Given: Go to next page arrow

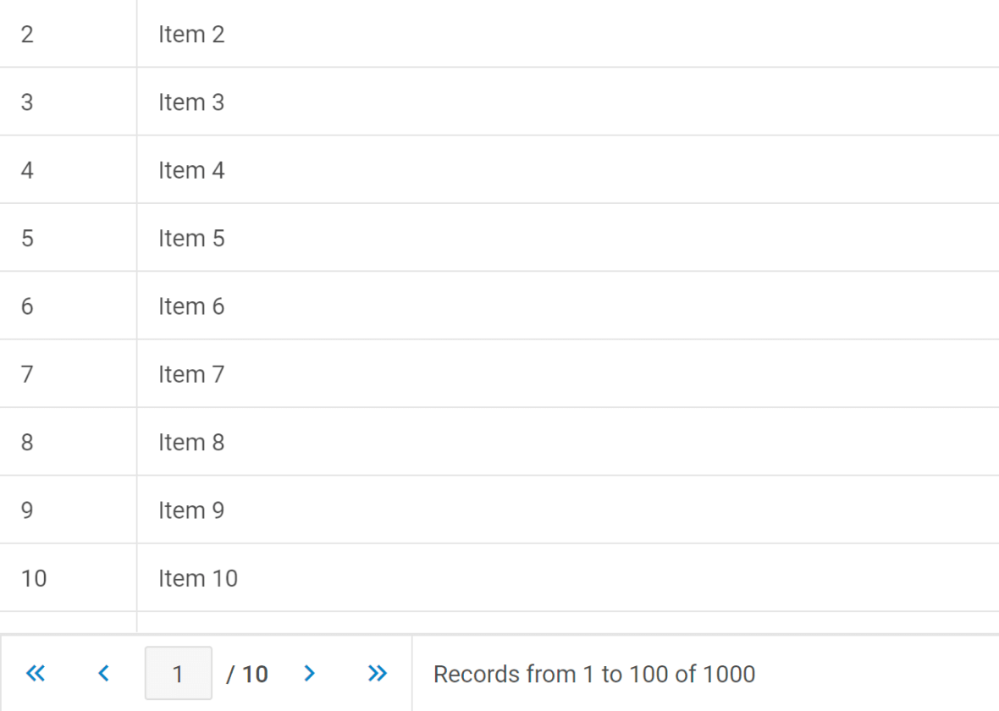Looking at the screenshot, I should (310, 674).
